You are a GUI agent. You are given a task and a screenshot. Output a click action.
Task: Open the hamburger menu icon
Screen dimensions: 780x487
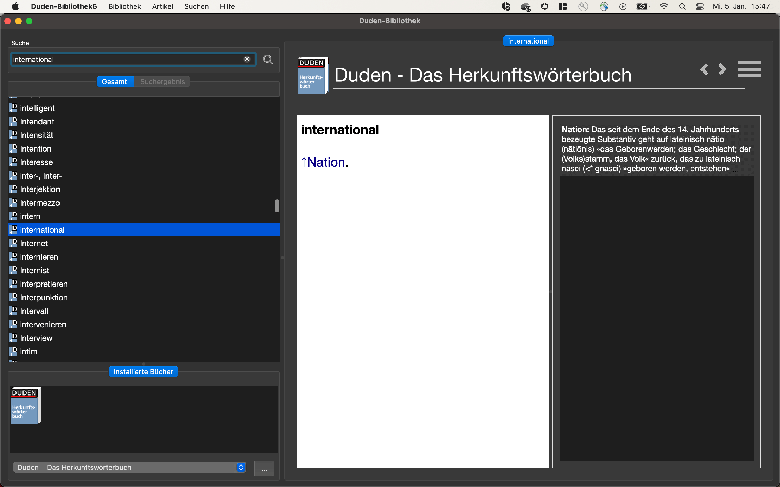[749, 69]
